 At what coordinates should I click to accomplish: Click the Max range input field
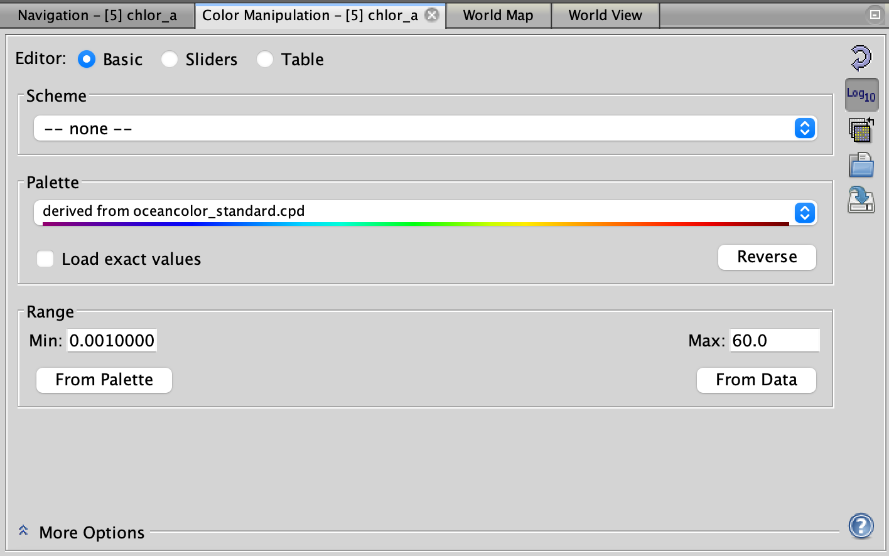tap(774, 340)
